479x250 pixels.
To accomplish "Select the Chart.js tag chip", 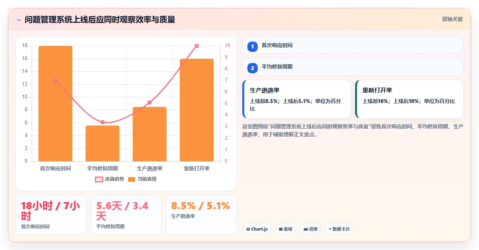I will (257, 229).
